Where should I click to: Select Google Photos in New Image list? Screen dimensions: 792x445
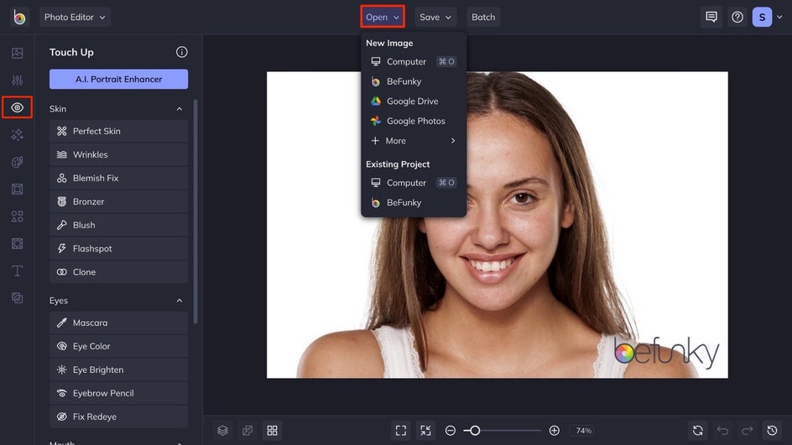[x=415, y=121]
